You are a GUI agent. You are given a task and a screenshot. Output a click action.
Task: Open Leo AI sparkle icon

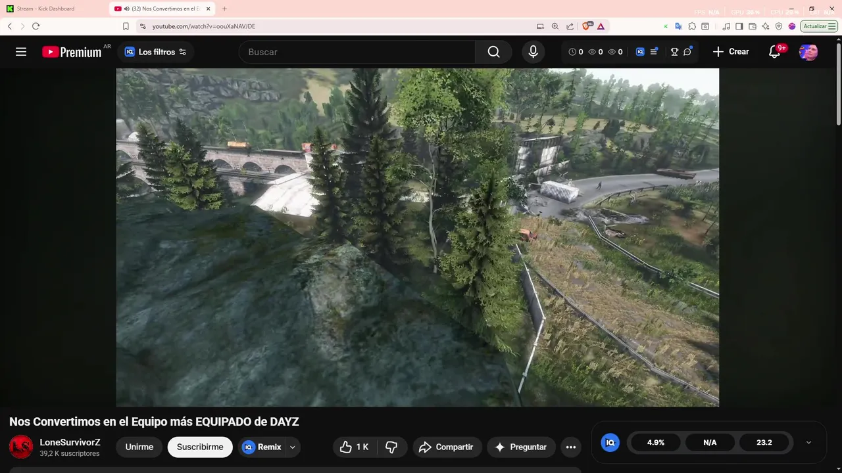pyautogui.click(x=766, y=26)
